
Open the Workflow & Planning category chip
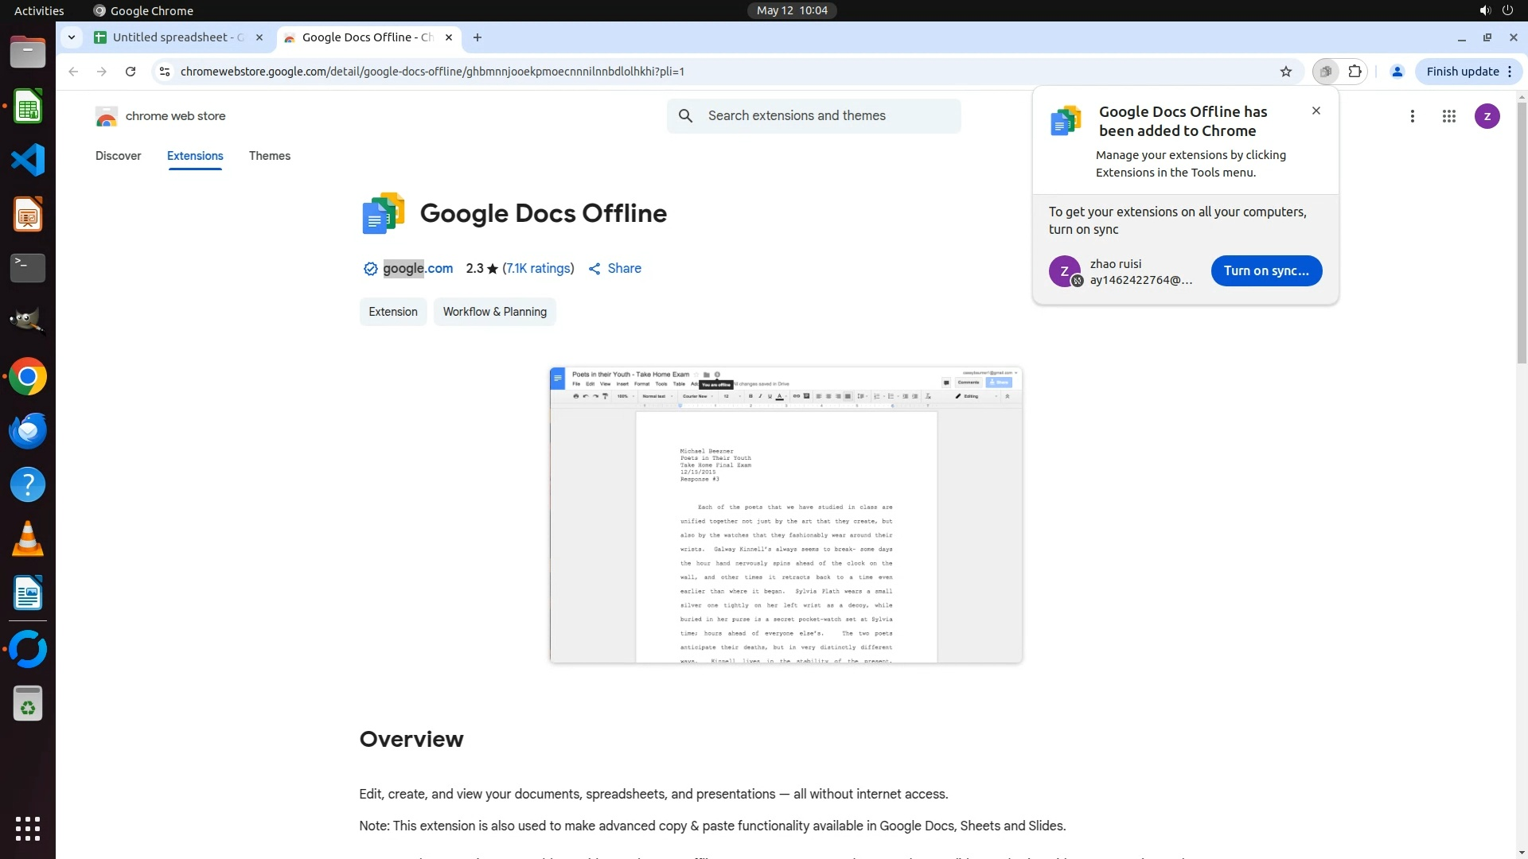point(494,312)
